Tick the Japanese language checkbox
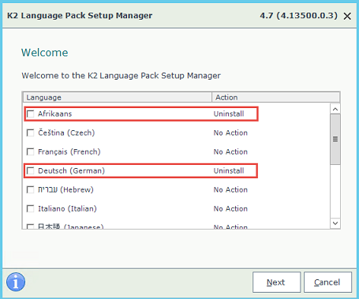The image size is (359, 299). point(31,226)
